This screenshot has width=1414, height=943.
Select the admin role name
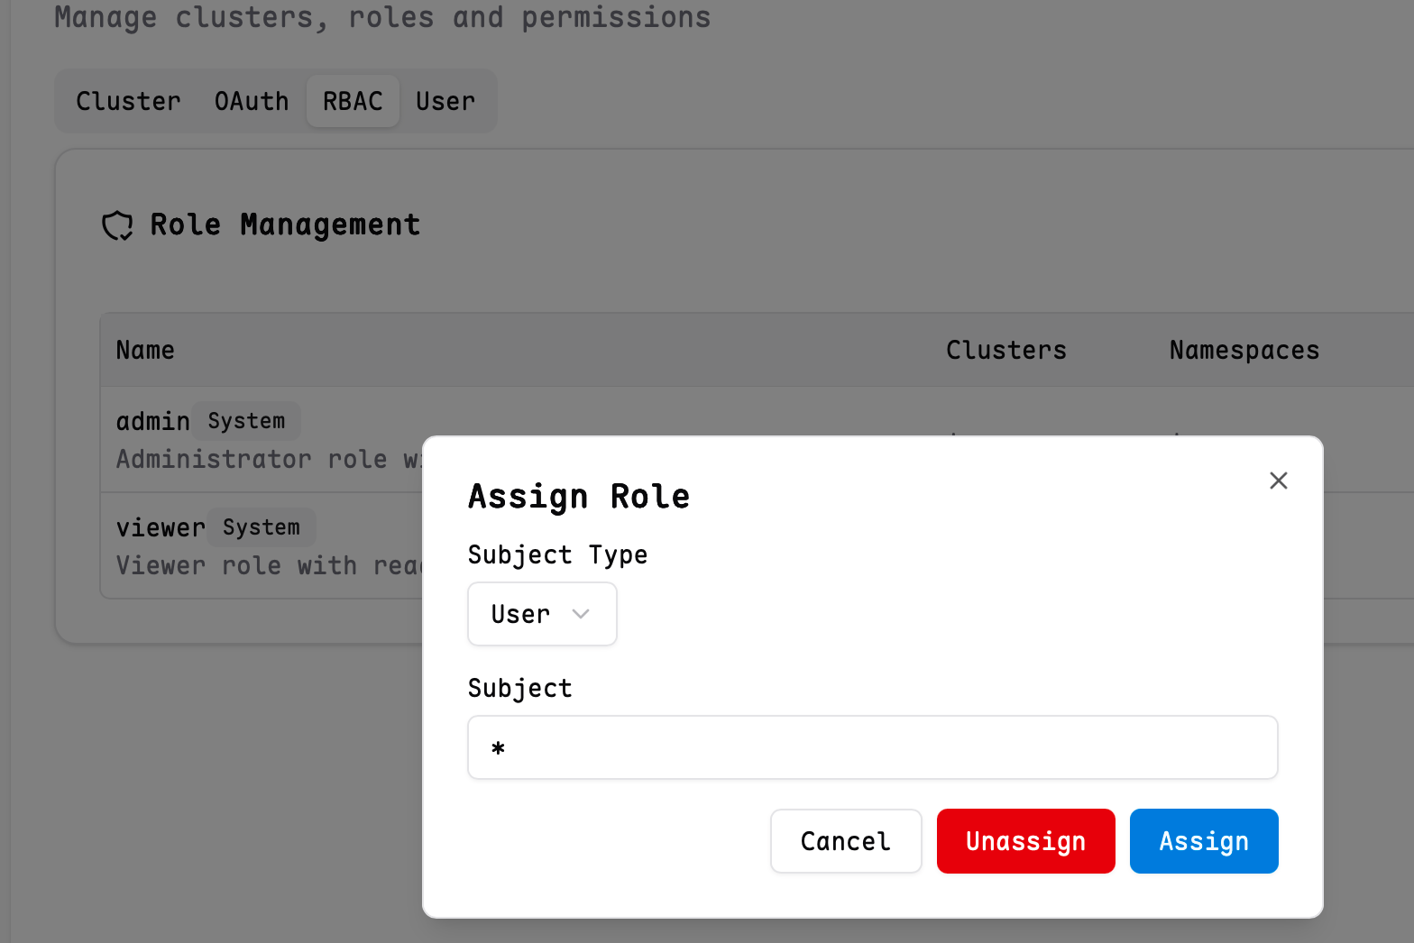[x=152, y=421]
